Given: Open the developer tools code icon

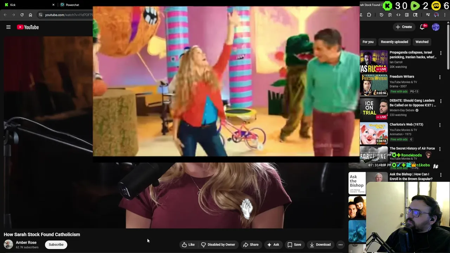Looking at the screenshot, I should pos(398,15).
